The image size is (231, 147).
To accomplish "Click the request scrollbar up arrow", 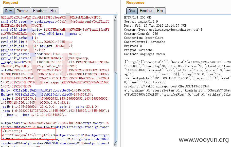I will (x=116, y=17).
